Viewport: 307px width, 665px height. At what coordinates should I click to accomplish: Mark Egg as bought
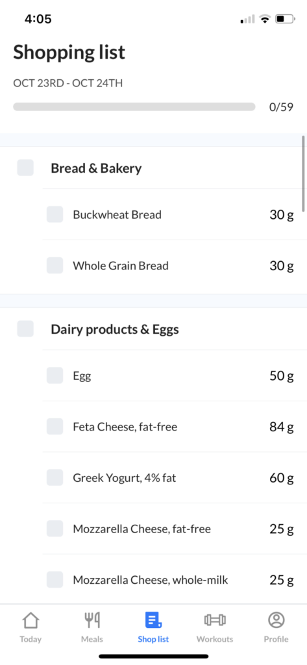55,376
